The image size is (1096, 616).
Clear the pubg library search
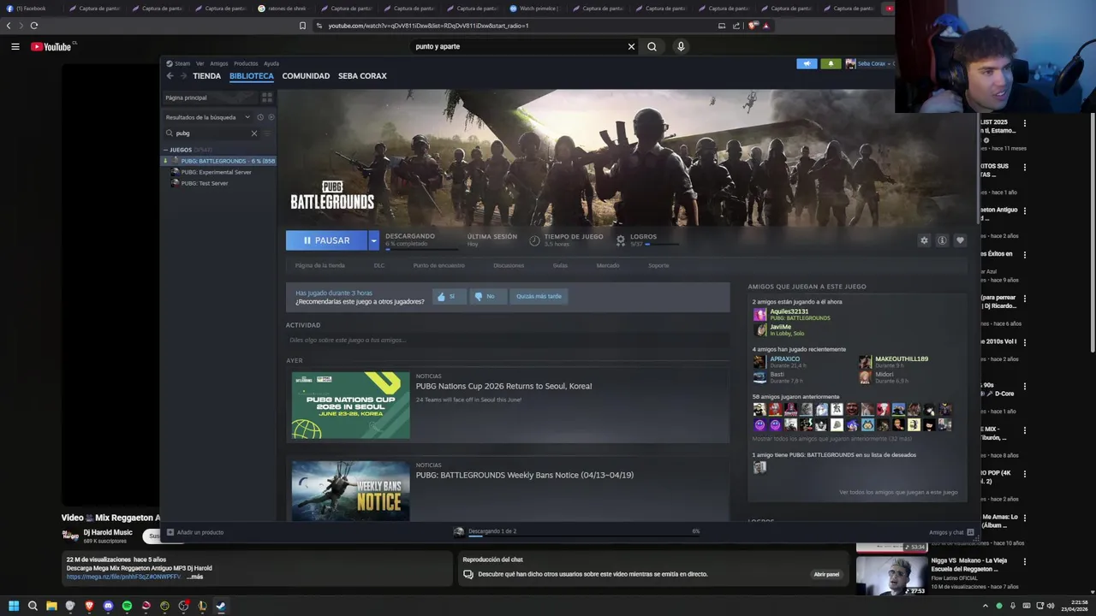point(253,133)
